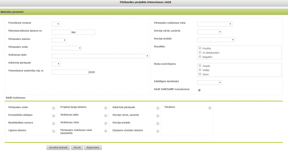Uncheck Rādīt SAM/SAMP nosaukumus checkbox

point(199,90)
